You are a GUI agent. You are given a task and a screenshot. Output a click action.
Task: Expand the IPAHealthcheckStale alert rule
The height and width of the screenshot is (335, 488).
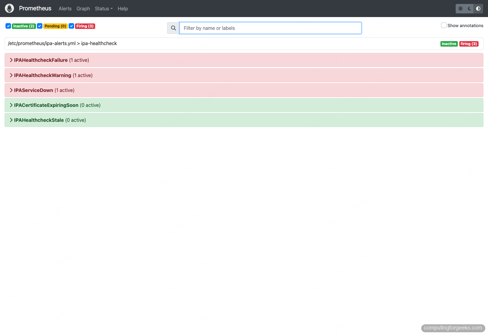(244, 120)
